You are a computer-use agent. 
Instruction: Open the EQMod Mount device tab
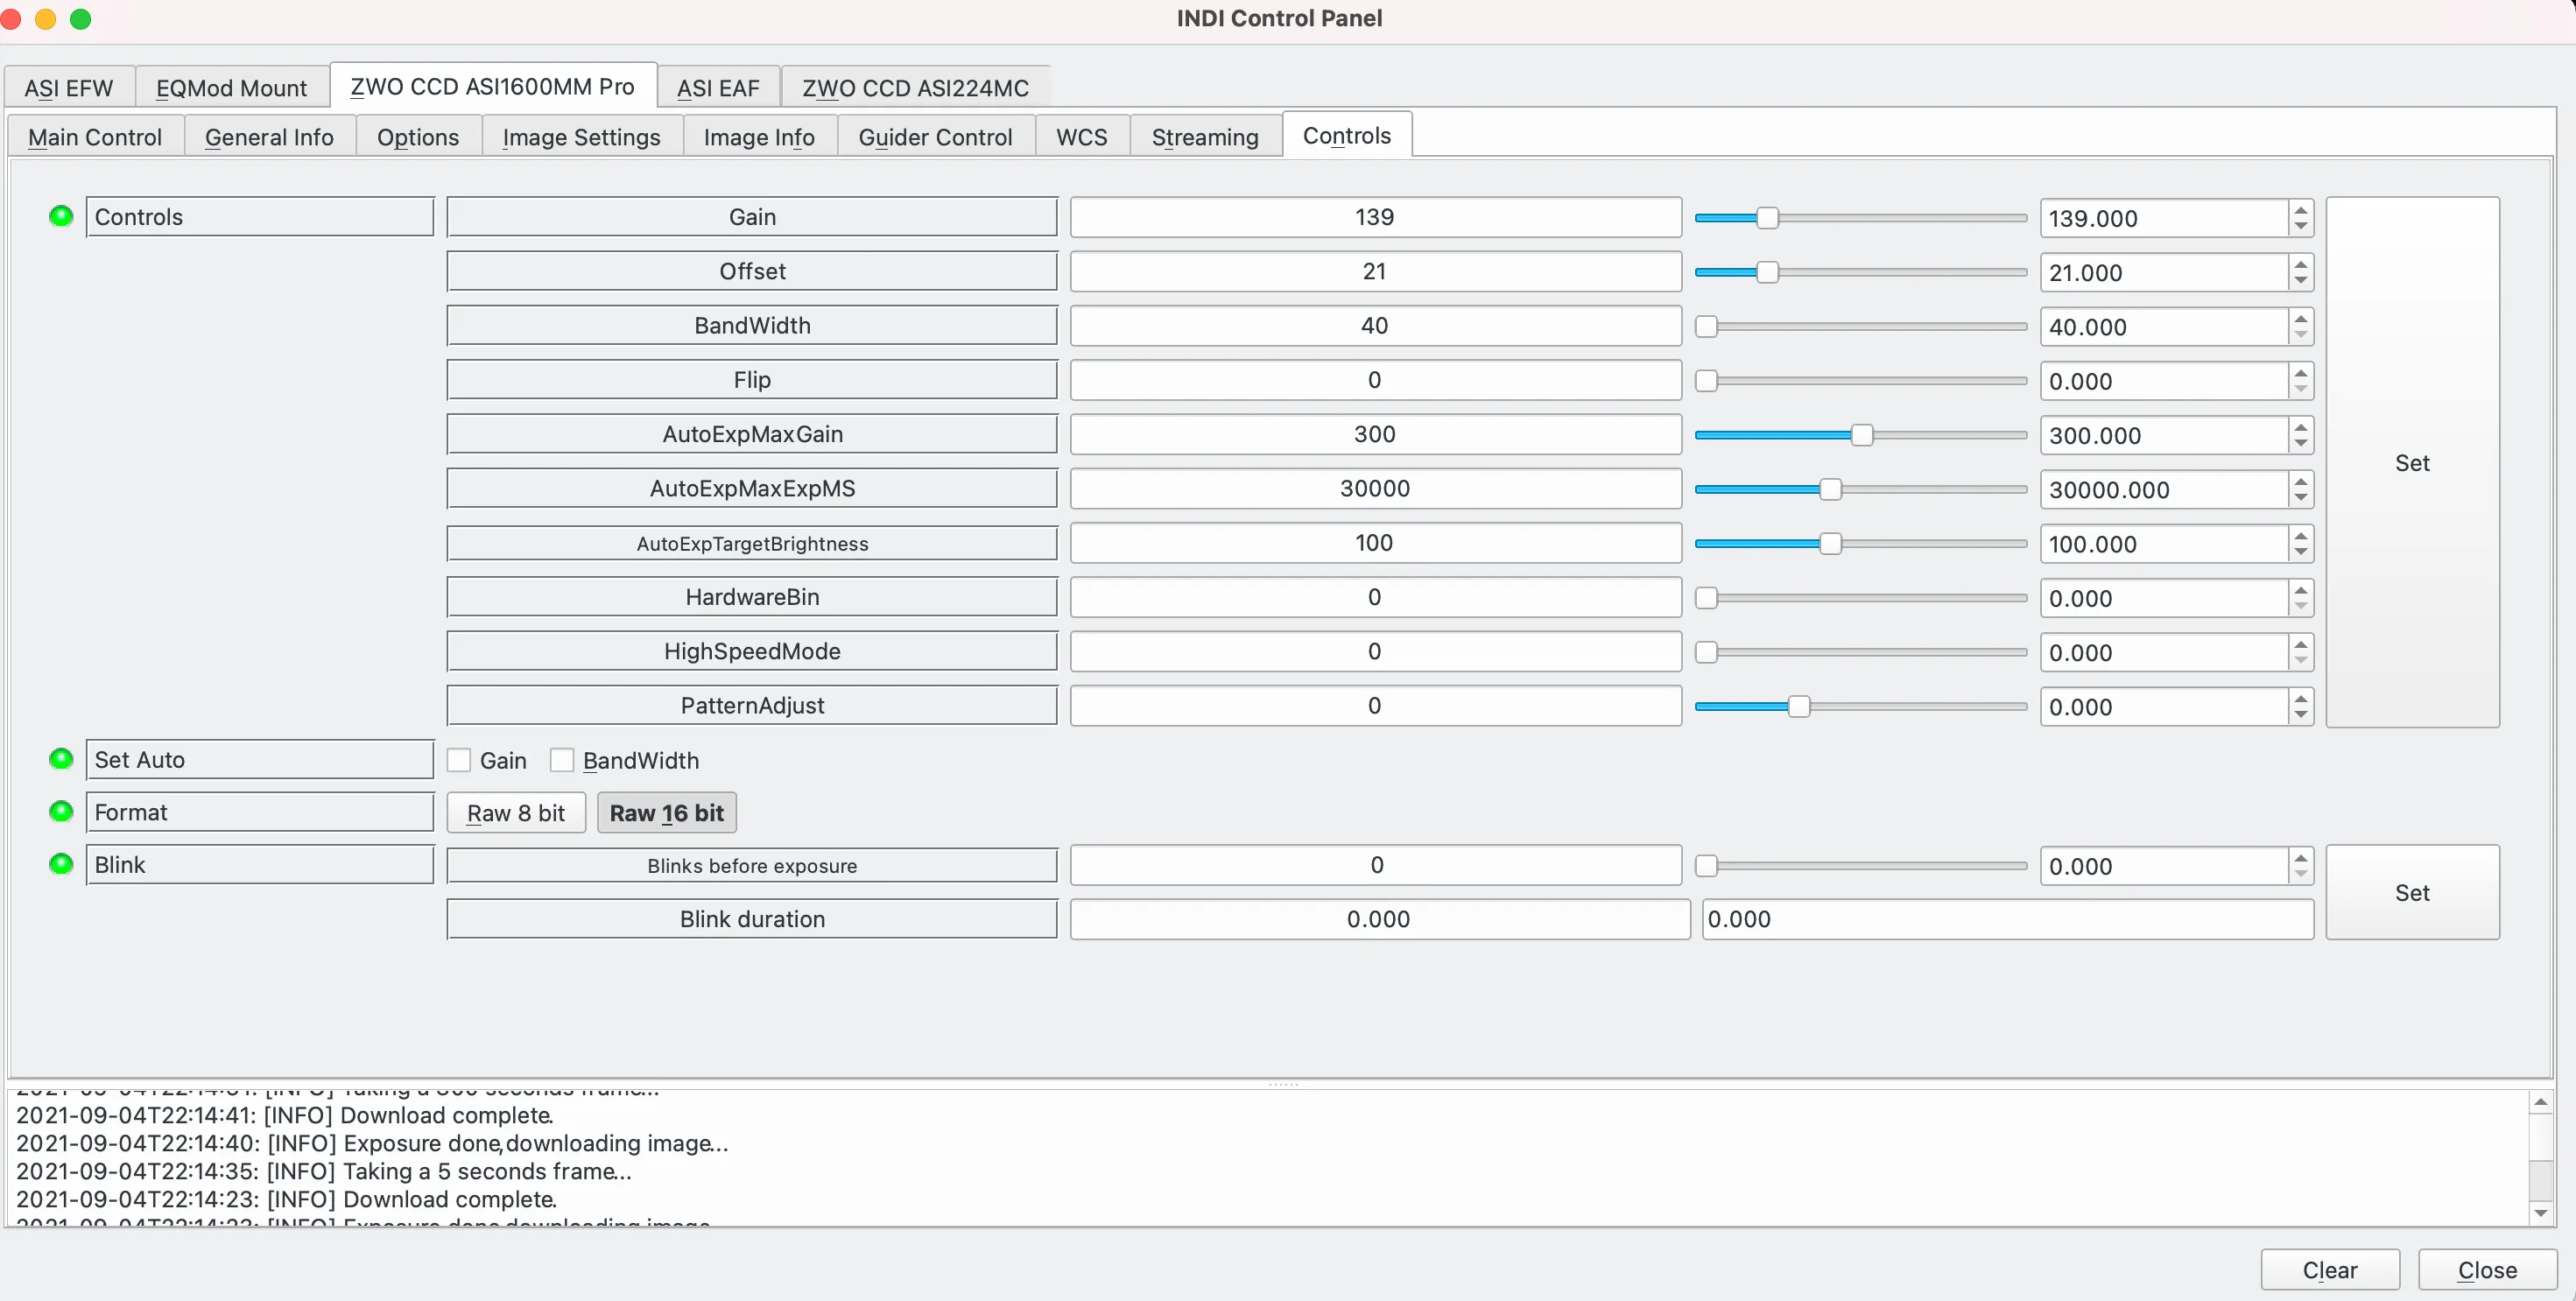click(x=232, y=88)
